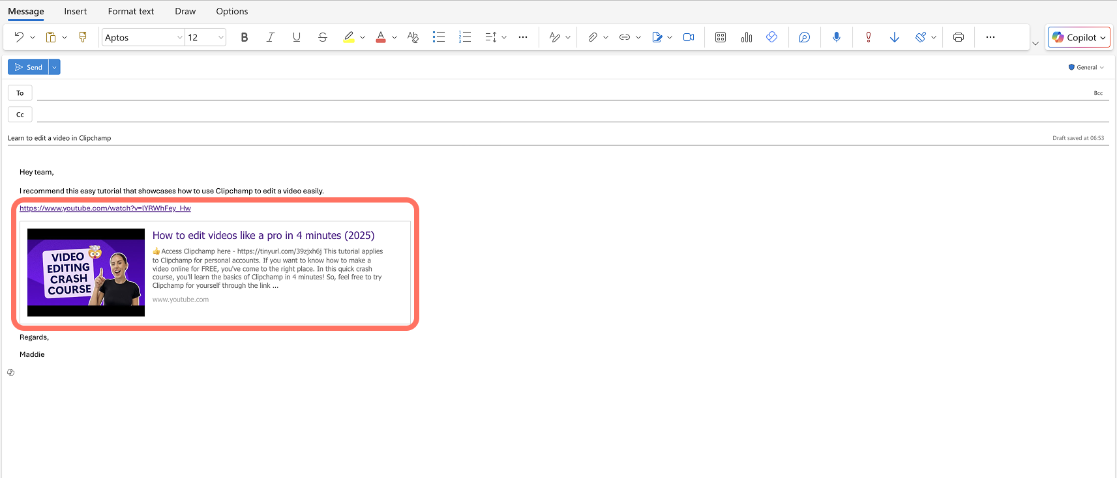This screenshot has width=1117, height=478.
Task: Open 'How to edit videos like a pro' title link
Action: 263,236
